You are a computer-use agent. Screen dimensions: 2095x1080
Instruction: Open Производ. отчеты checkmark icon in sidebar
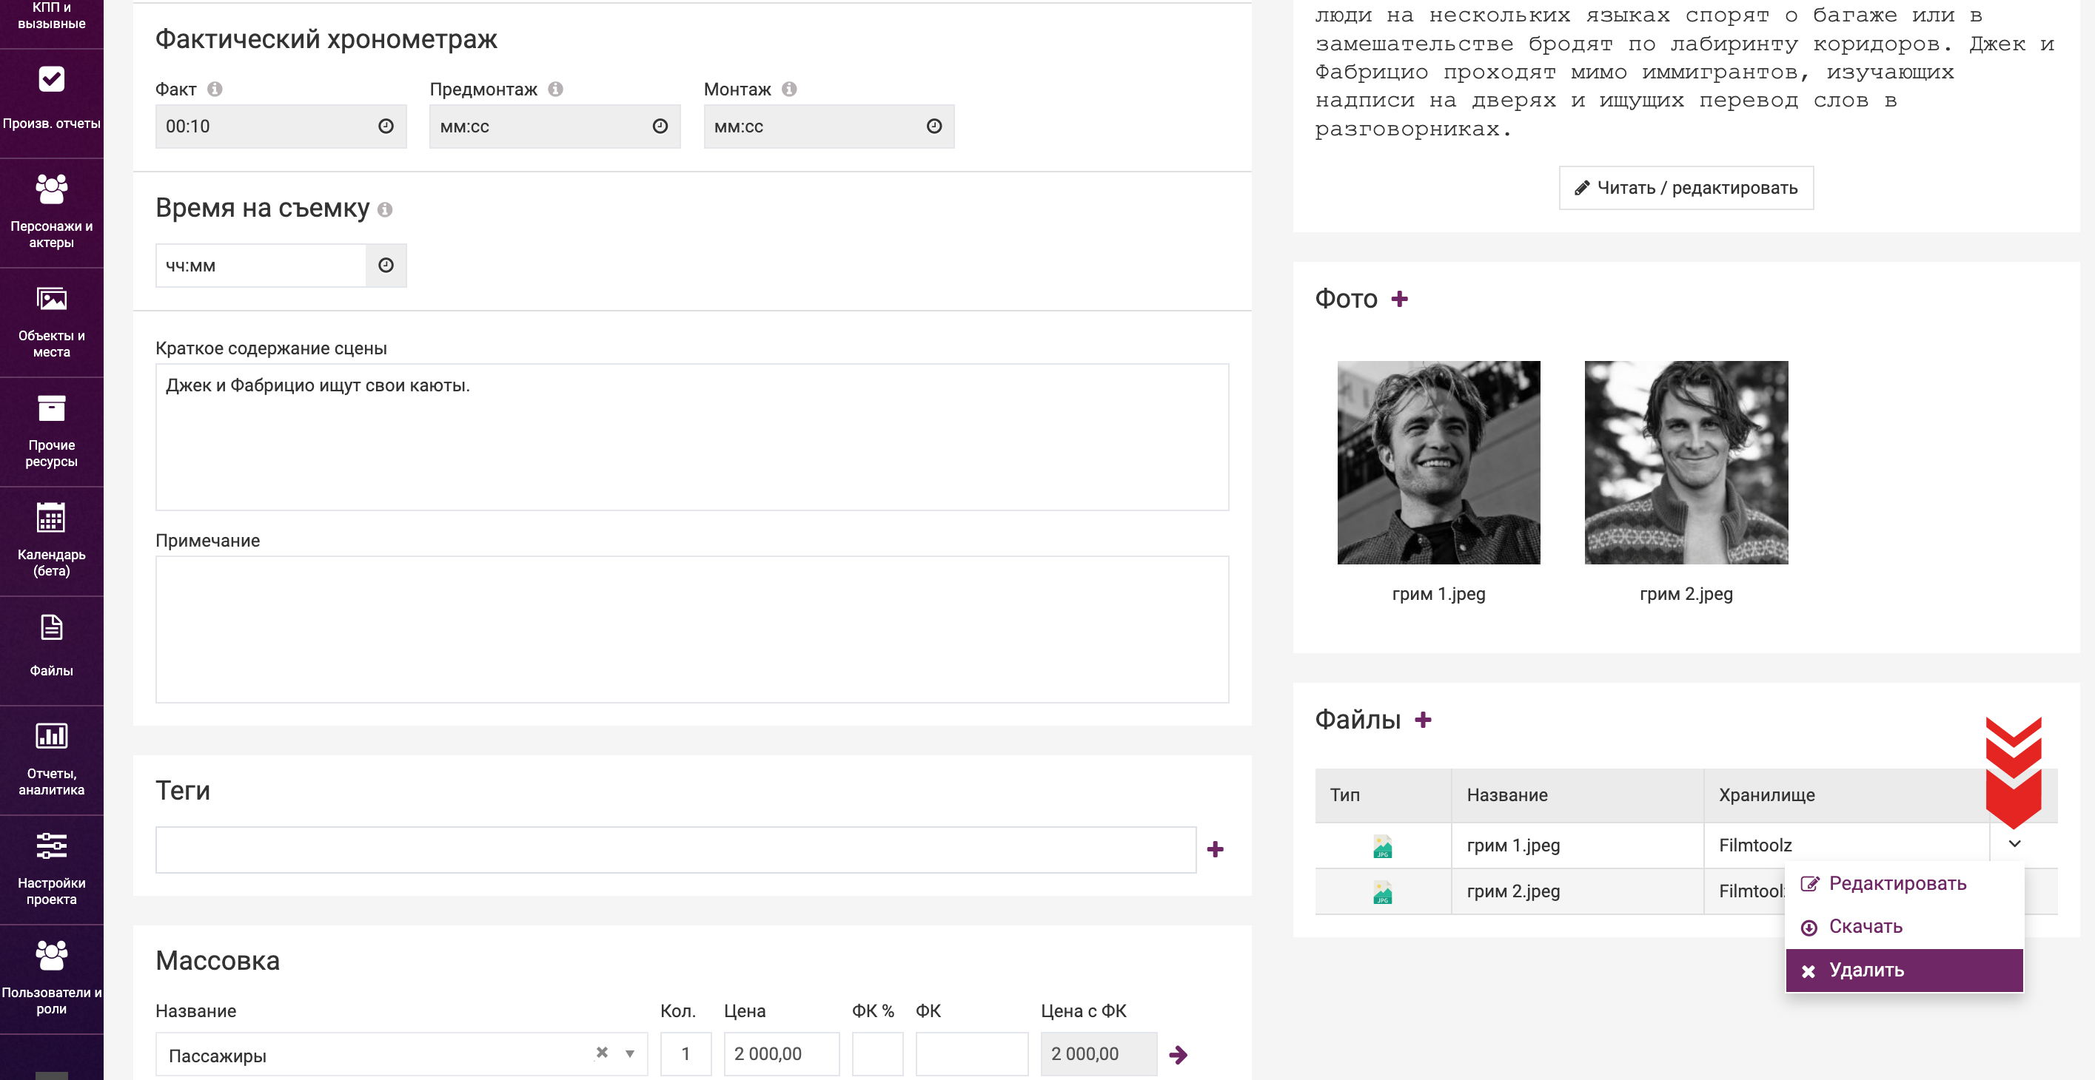(51, 79)
